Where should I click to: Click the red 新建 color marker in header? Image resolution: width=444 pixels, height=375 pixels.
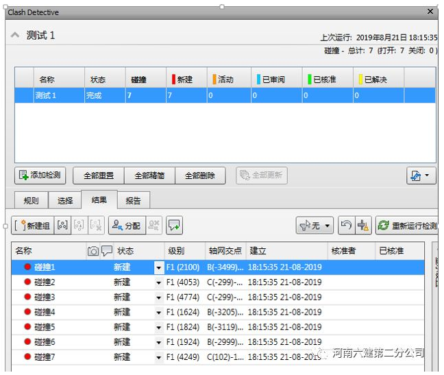point(173,79)
